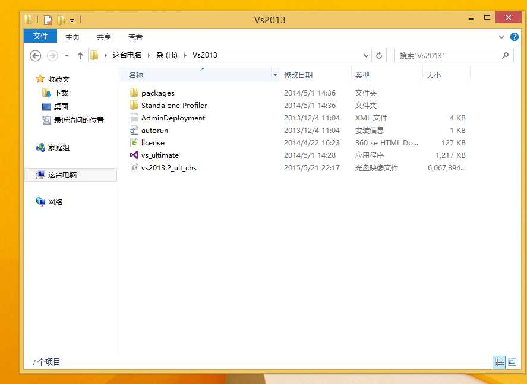Switch to details view layout

coord(499,362)
